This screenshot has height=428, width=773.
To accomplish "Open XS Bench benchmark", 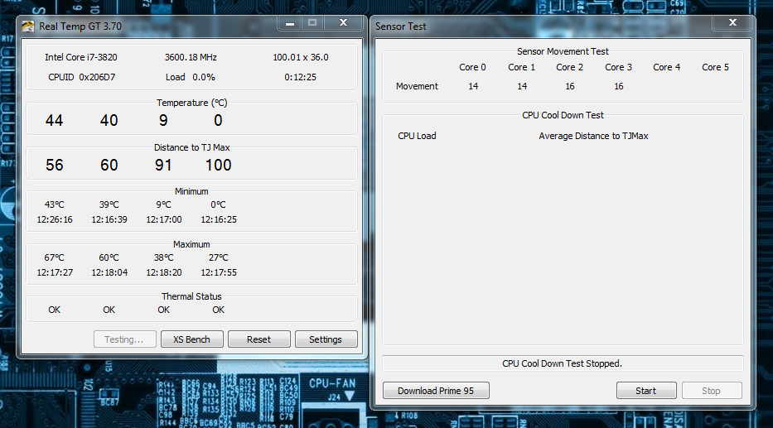I will point(191,339).
